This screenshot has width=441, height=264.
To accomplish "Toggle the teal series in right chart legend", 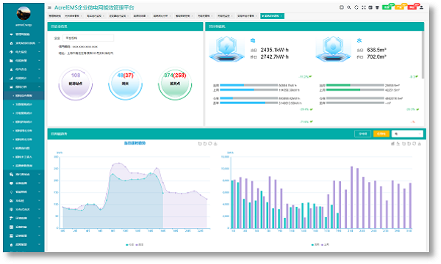I will (x=315, y=245).
